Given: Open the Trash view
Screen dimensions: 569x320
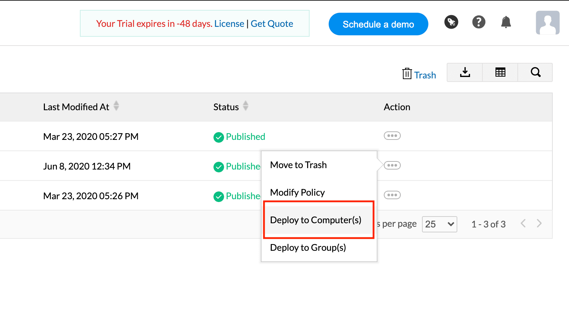Looking at the screenshot, I should tap(419, 75).
